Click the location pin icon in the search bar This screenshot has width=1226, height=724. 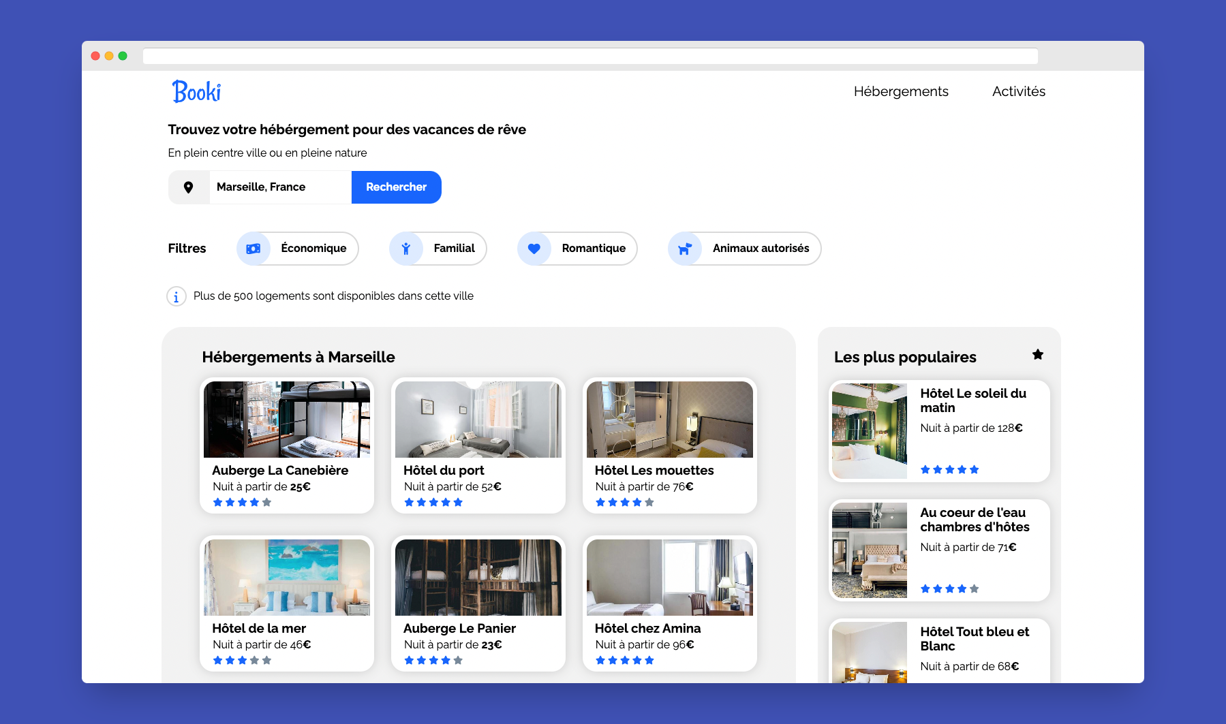[189, 187]
